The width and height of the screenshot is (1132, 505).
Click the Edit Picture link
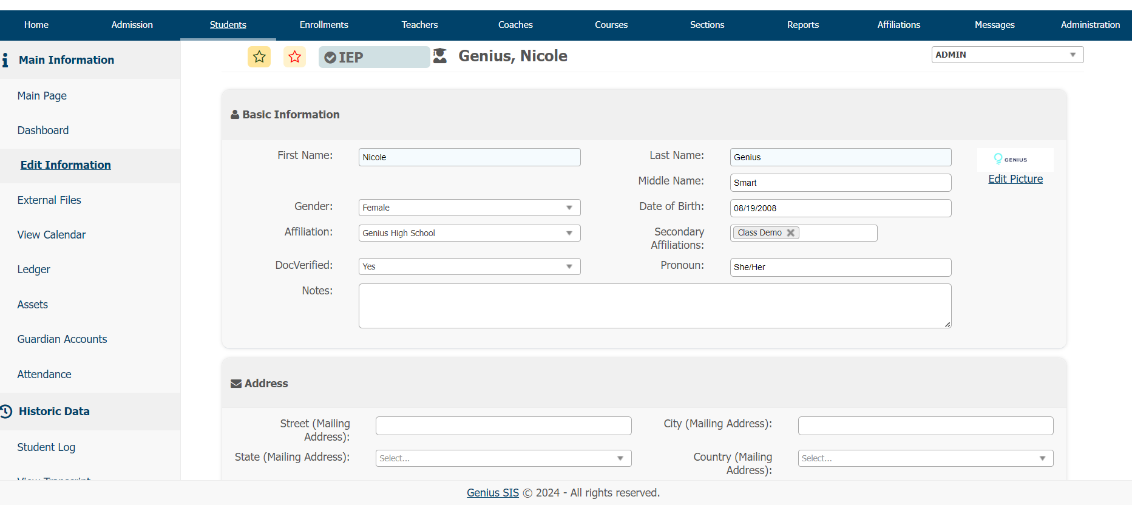1015,179
